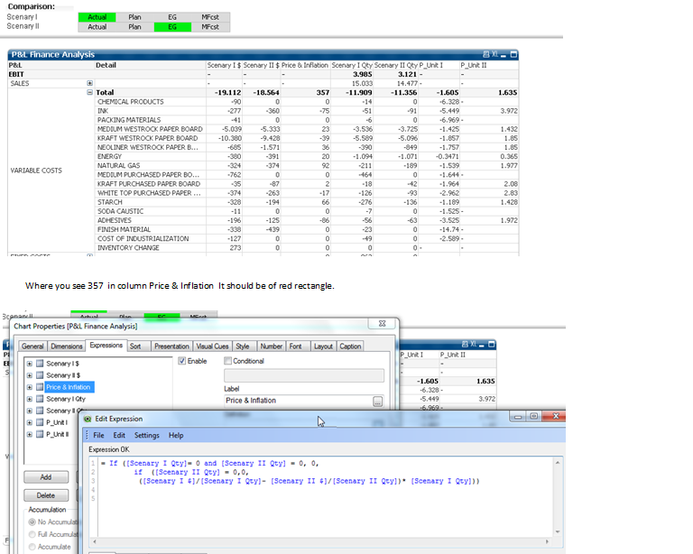Toggle the Enable checkbox

(x=182, y=361)
